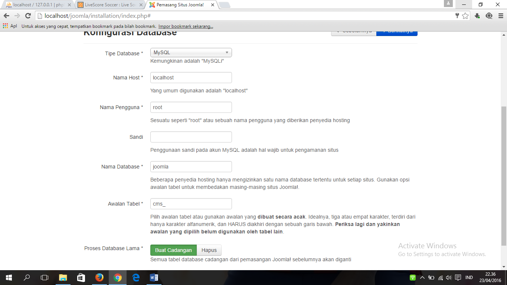
Task: Click the Awalan Tabel field with cms_
Action: coord(191,204)
